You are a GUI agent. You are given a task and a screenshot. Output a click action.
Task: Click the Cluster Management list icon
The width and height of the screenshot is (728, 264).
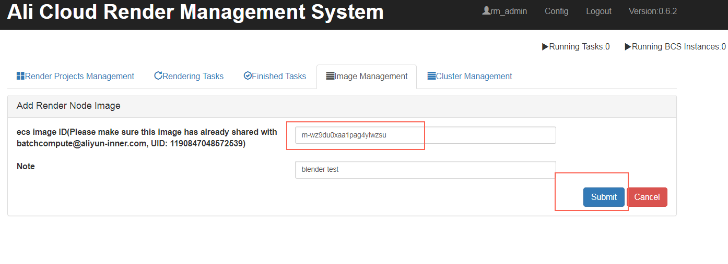[431, 76]
